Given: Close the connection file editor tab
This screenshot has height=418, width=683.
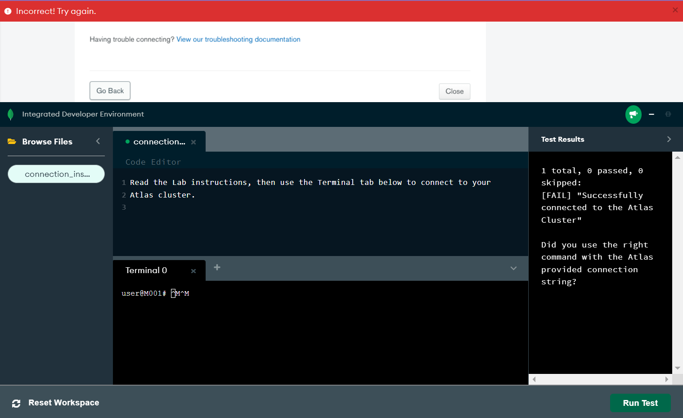Looking at the screenshot, I should [x=193, y=142].
